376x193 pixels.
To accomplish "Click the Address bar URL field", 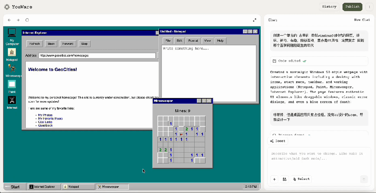I will coord(97,55).
